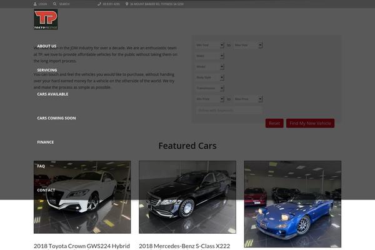Expand the Max Year dropdown
375x250 pixels.
coord(248,45)
